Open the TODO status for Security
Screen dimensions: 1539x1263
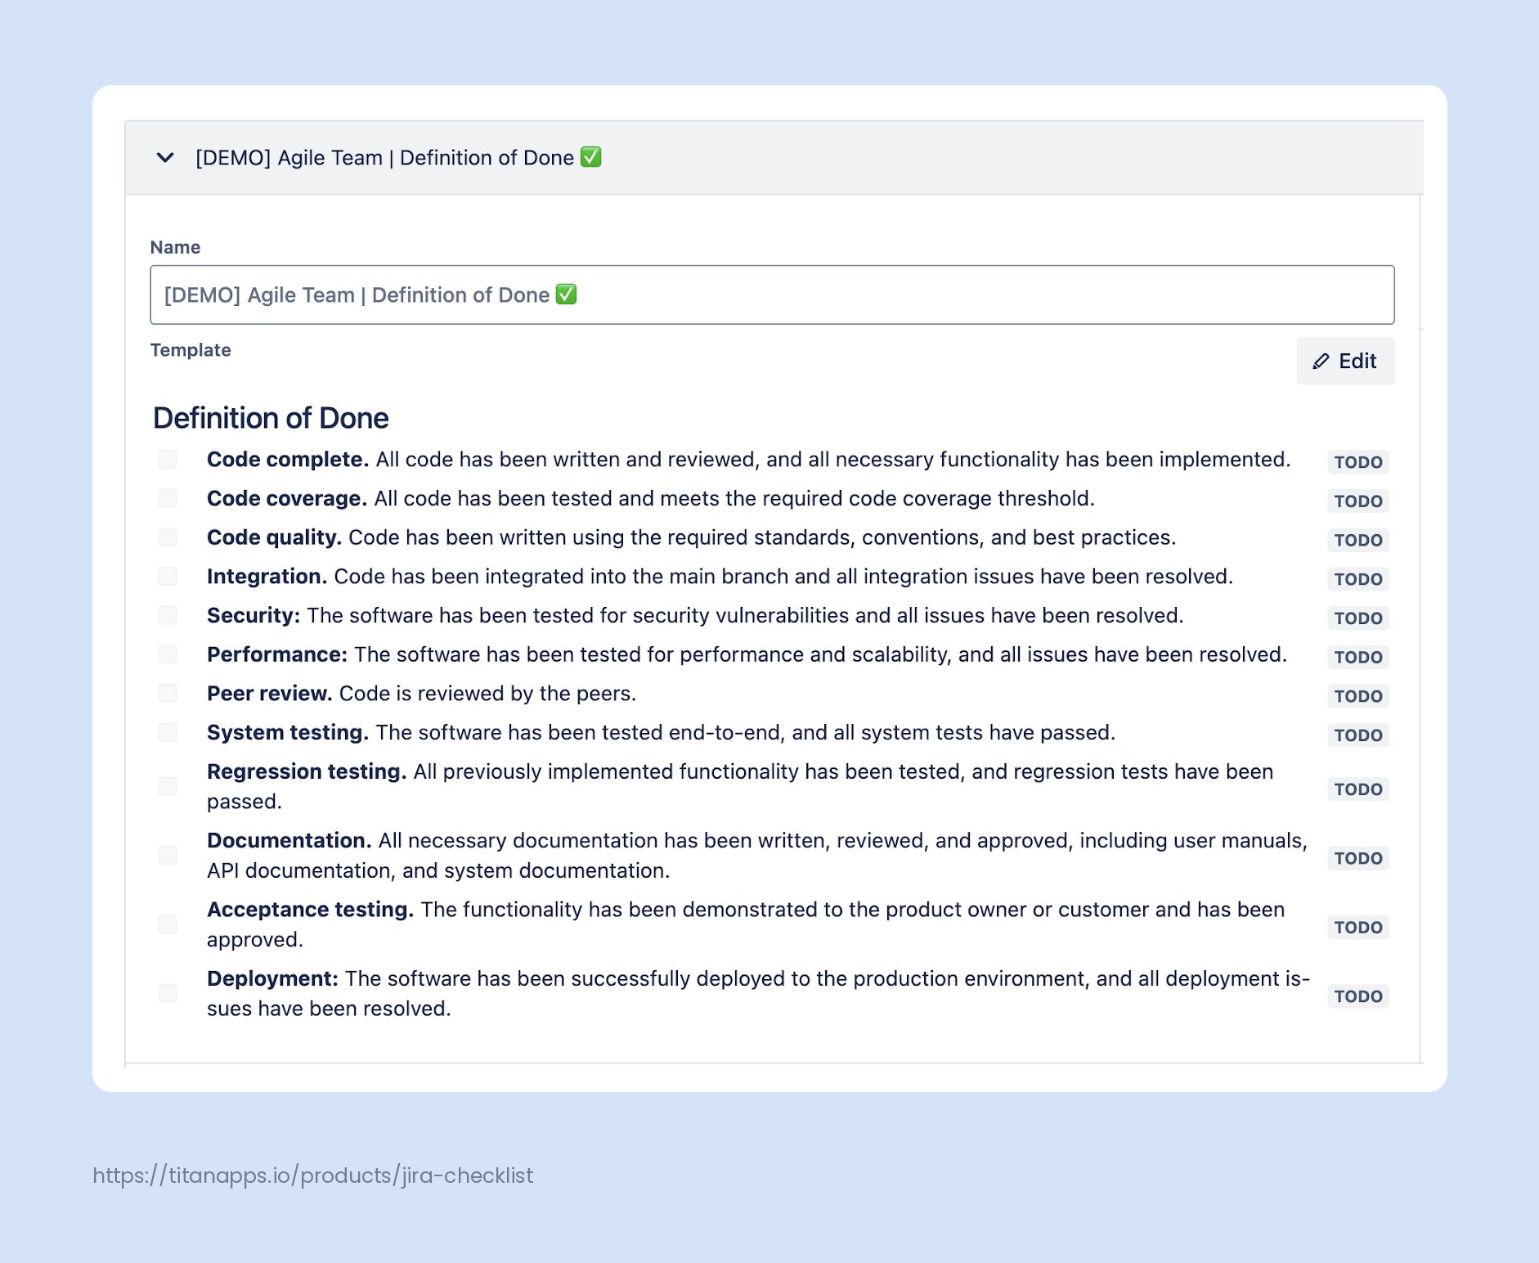(x=1358, y=618)
